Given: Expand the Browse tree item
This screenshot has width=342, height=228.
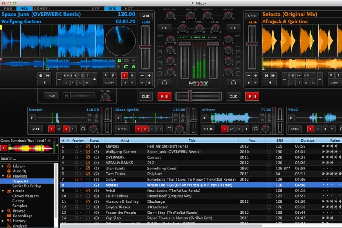Looking at the screenshot, I should click(x=3, y=211).
